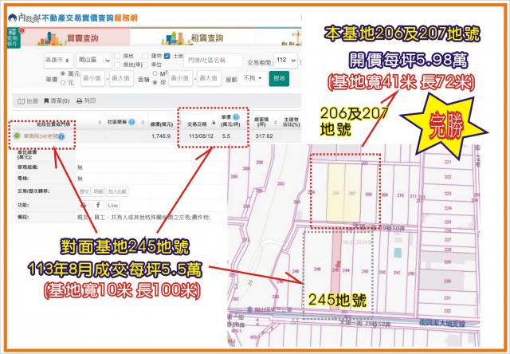Click the info icon after 華崗段245地號
The height and width of the screenshot is (354, 510).
pos(61,136)
